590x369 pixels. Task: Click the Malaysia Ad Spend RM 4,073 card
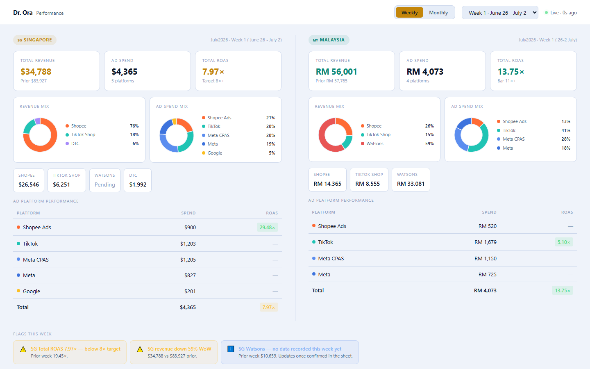pos(442,71)
